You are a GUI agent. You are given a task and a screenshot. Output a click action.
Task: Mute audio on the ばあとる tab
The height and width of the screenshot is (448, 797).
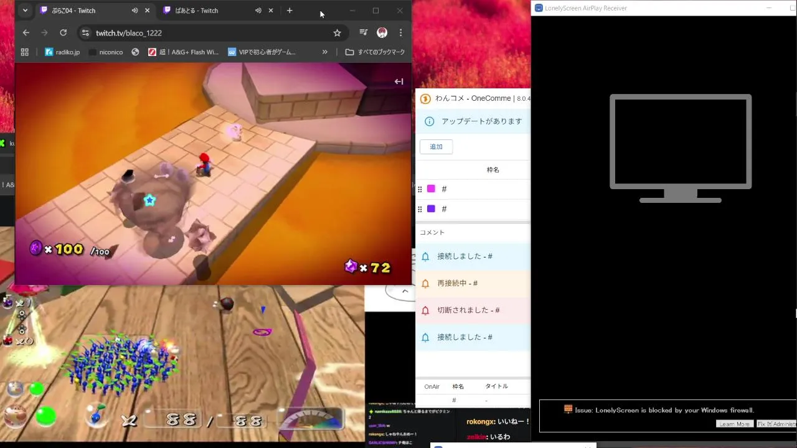click(x=258, y=11)
